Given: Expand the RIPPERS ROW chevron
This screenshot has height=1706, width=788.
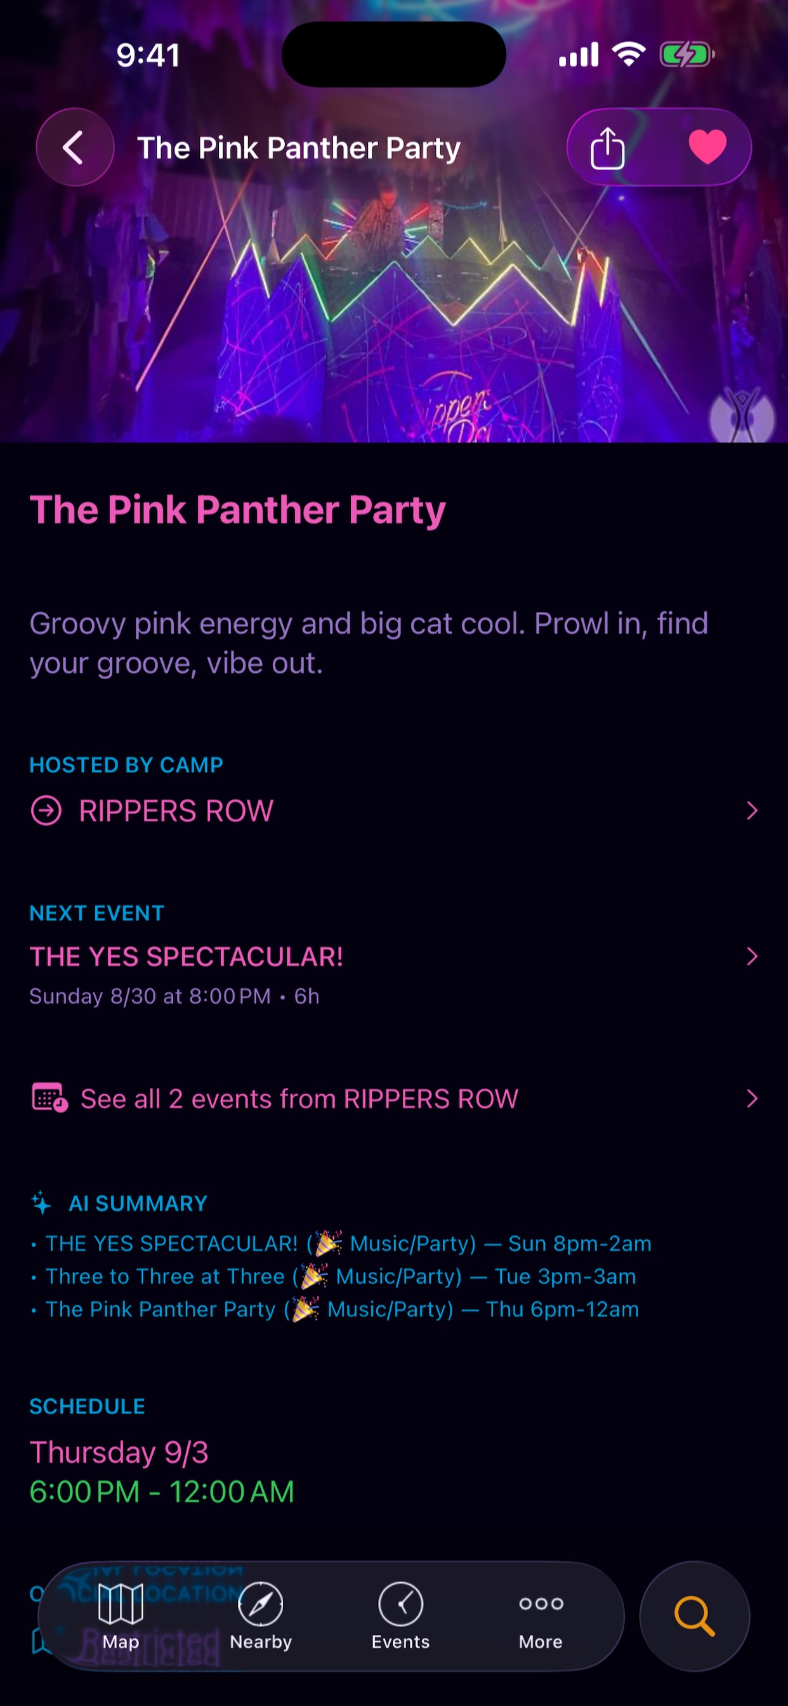Looking at the screenshot, I should [x=752, y=810].
